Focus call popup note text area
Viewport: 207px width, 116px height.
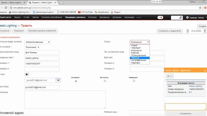click(x=185, y=107)
